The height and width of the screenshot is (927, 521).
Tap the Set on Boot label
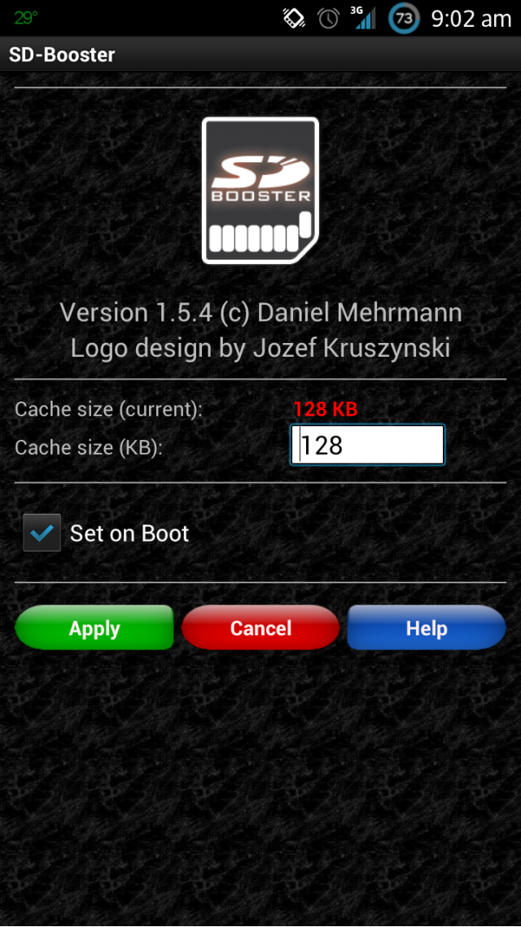pyautogui.click(x=129, y=534)
